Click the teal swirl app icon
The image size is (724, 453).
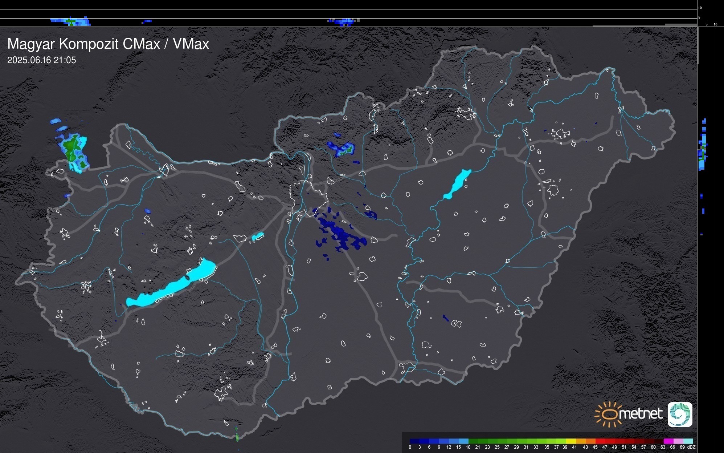(680, 414)
